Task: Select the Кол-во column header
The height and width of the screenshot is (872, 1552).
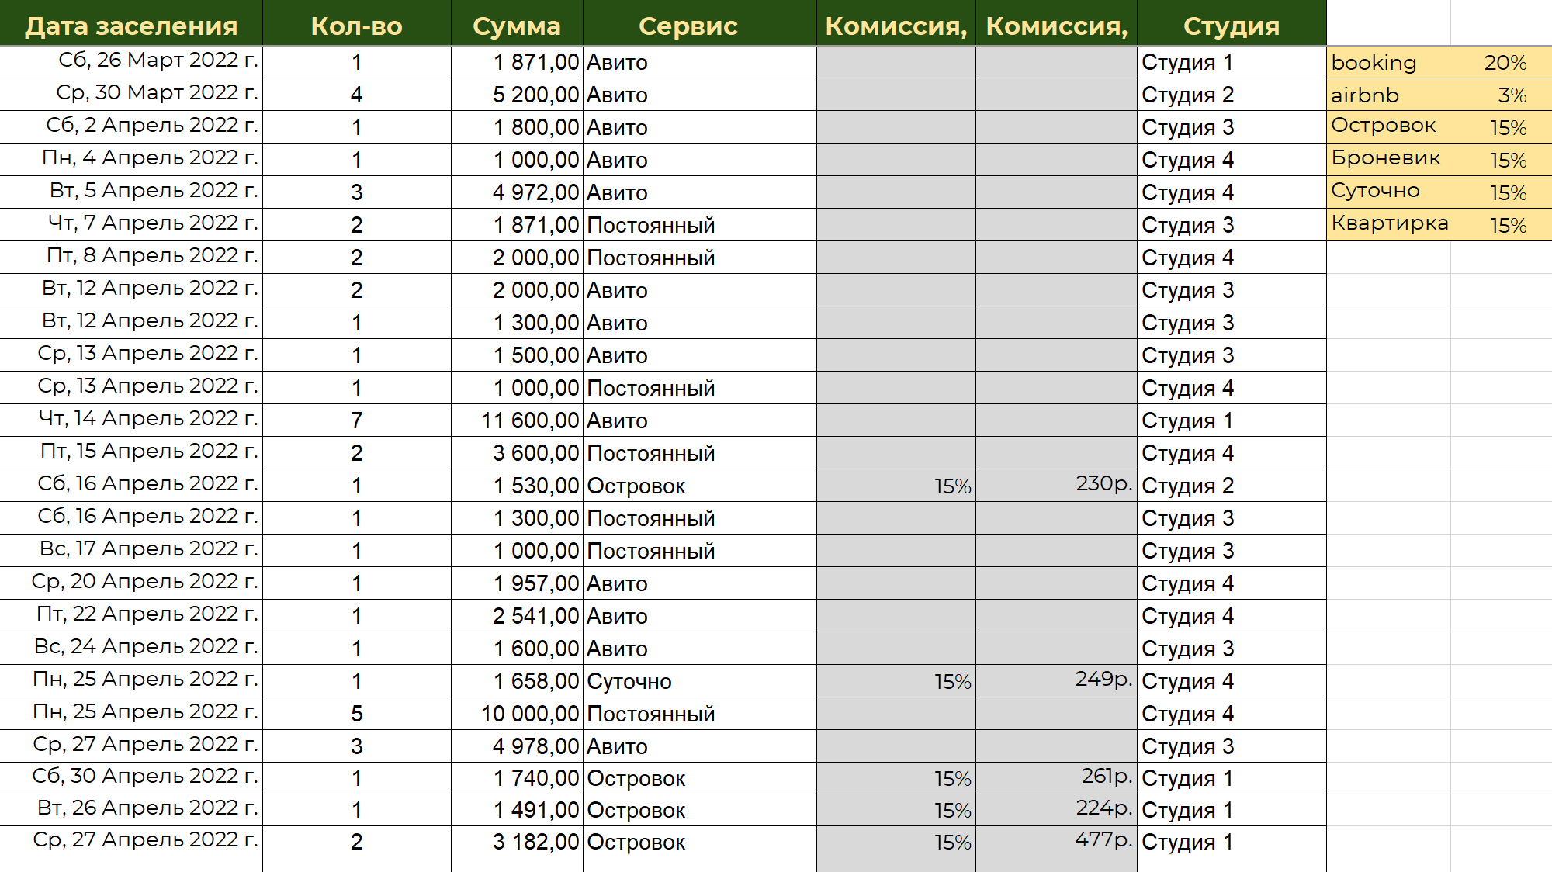Action: [x=357, y=23]
